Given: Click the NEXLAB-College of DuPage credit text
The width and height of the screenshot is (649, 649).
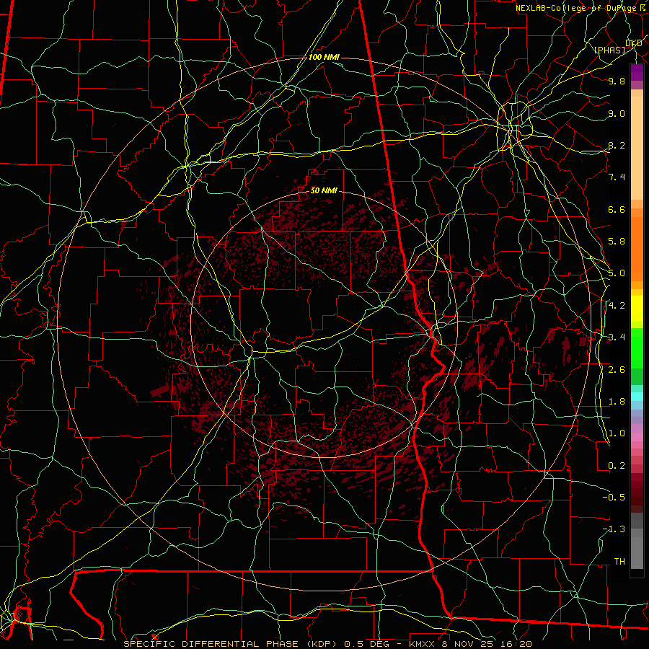Looking at the screenshot, I should tap(576, 8).
